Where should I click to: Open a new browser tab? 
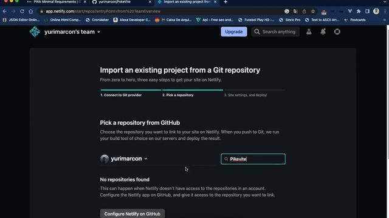click(225, 2)
